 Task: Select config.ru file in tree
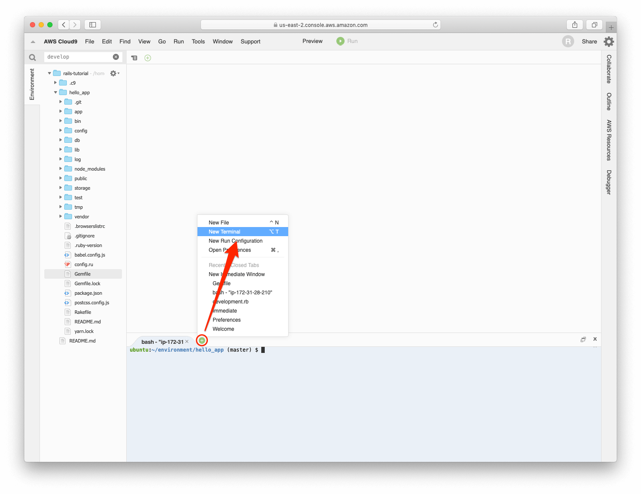pyautogui.click(x=83, y=264)
